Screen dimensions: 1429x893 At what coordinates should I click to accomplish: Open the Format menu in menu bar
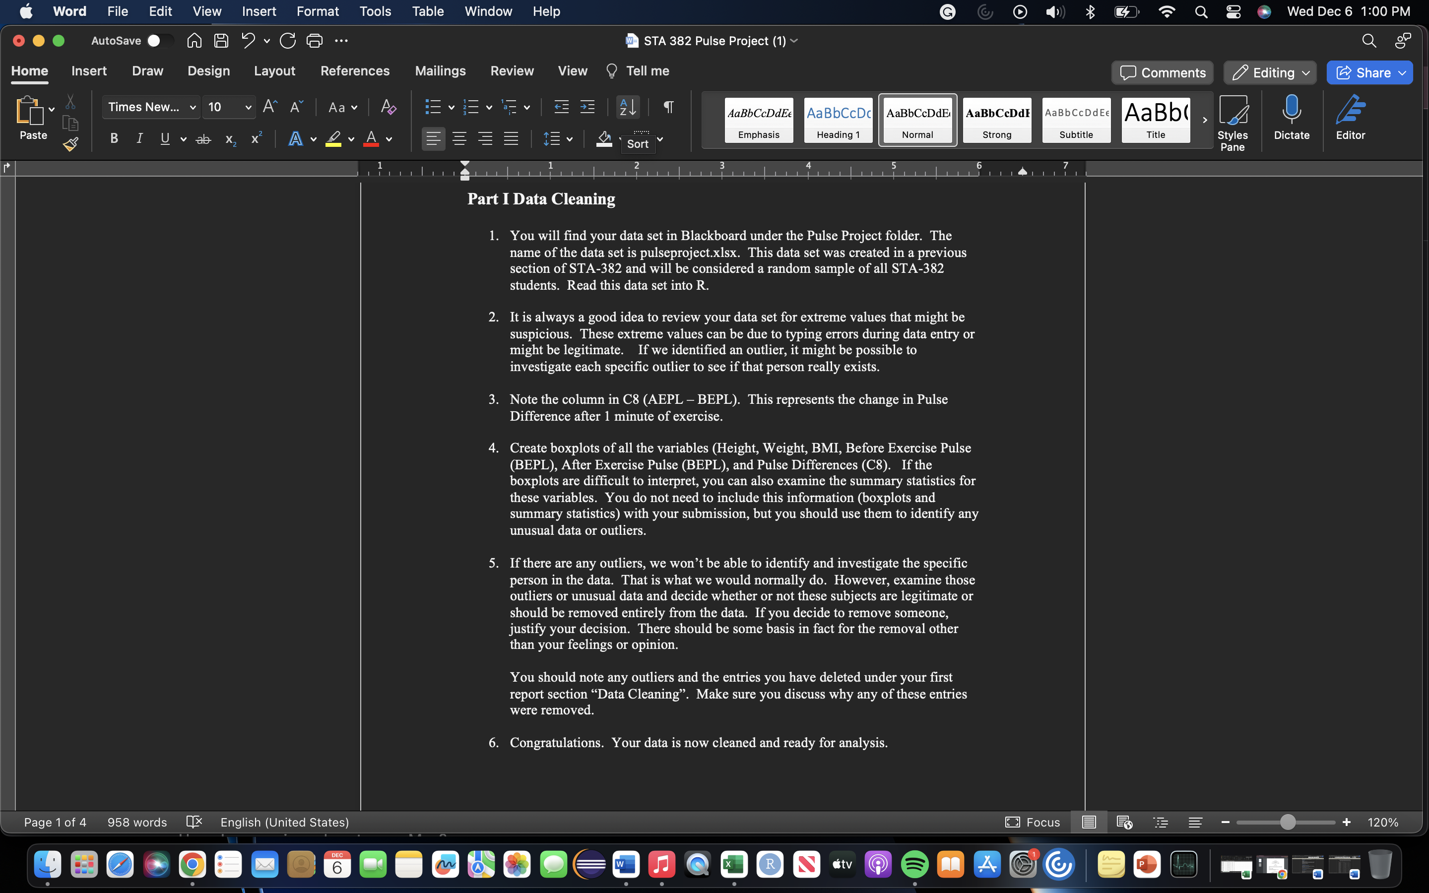click(x=317, y=11)
